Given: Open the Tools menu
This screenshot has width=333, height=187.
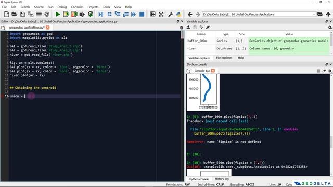Looking at the screenshot, I should (x=106, y=7).
